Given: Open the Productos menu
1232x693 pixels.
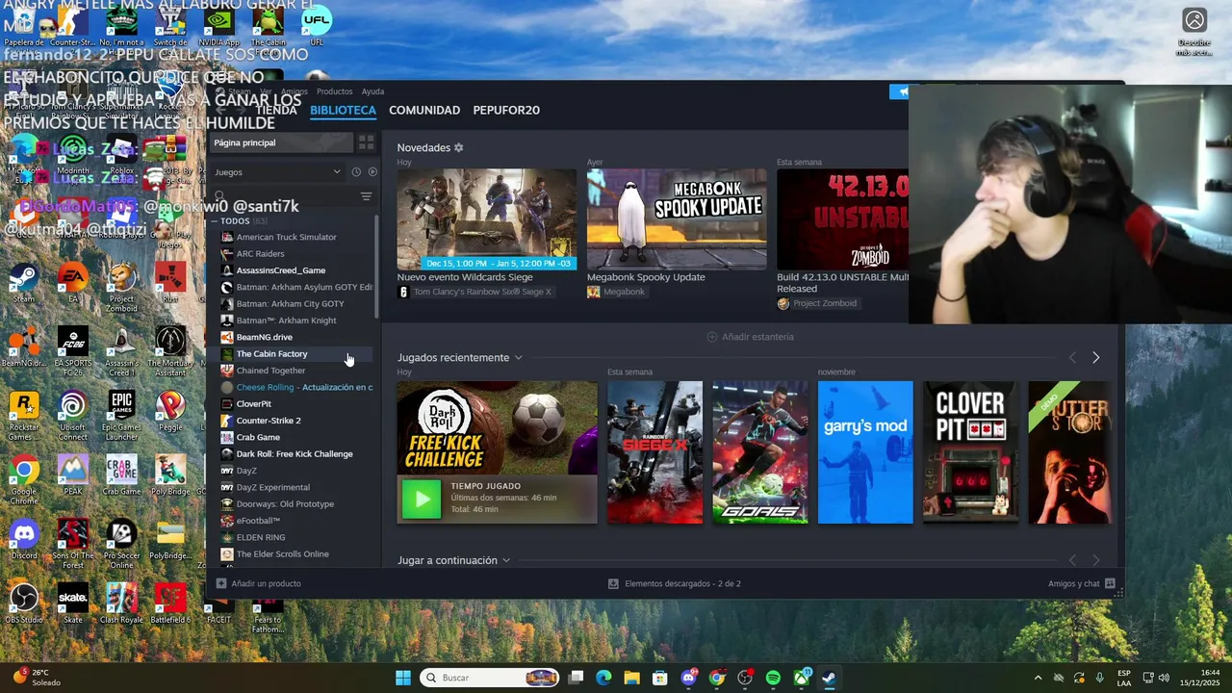Looking at the screenshot, I should pyautogui.click(x=335, y=91).
